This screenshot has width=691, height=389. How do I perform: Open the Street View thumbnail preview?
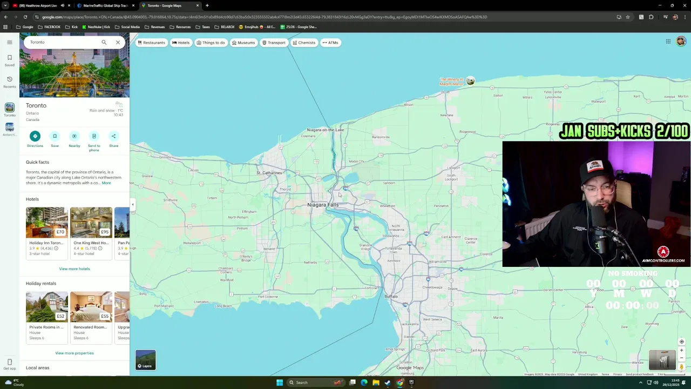(x=662, y=360)
